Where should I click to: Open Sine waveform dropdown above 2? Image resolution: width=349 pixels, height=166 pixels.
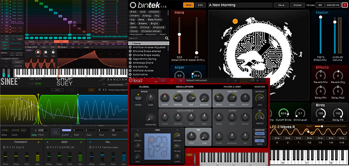288,138
